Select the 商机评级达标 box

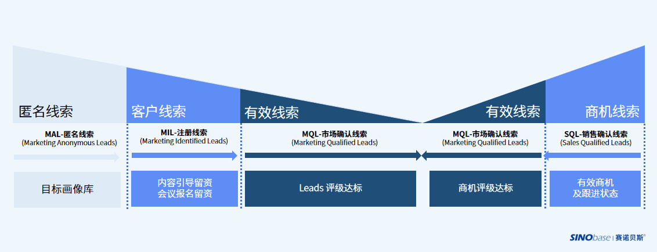click(x=485, y=189)
